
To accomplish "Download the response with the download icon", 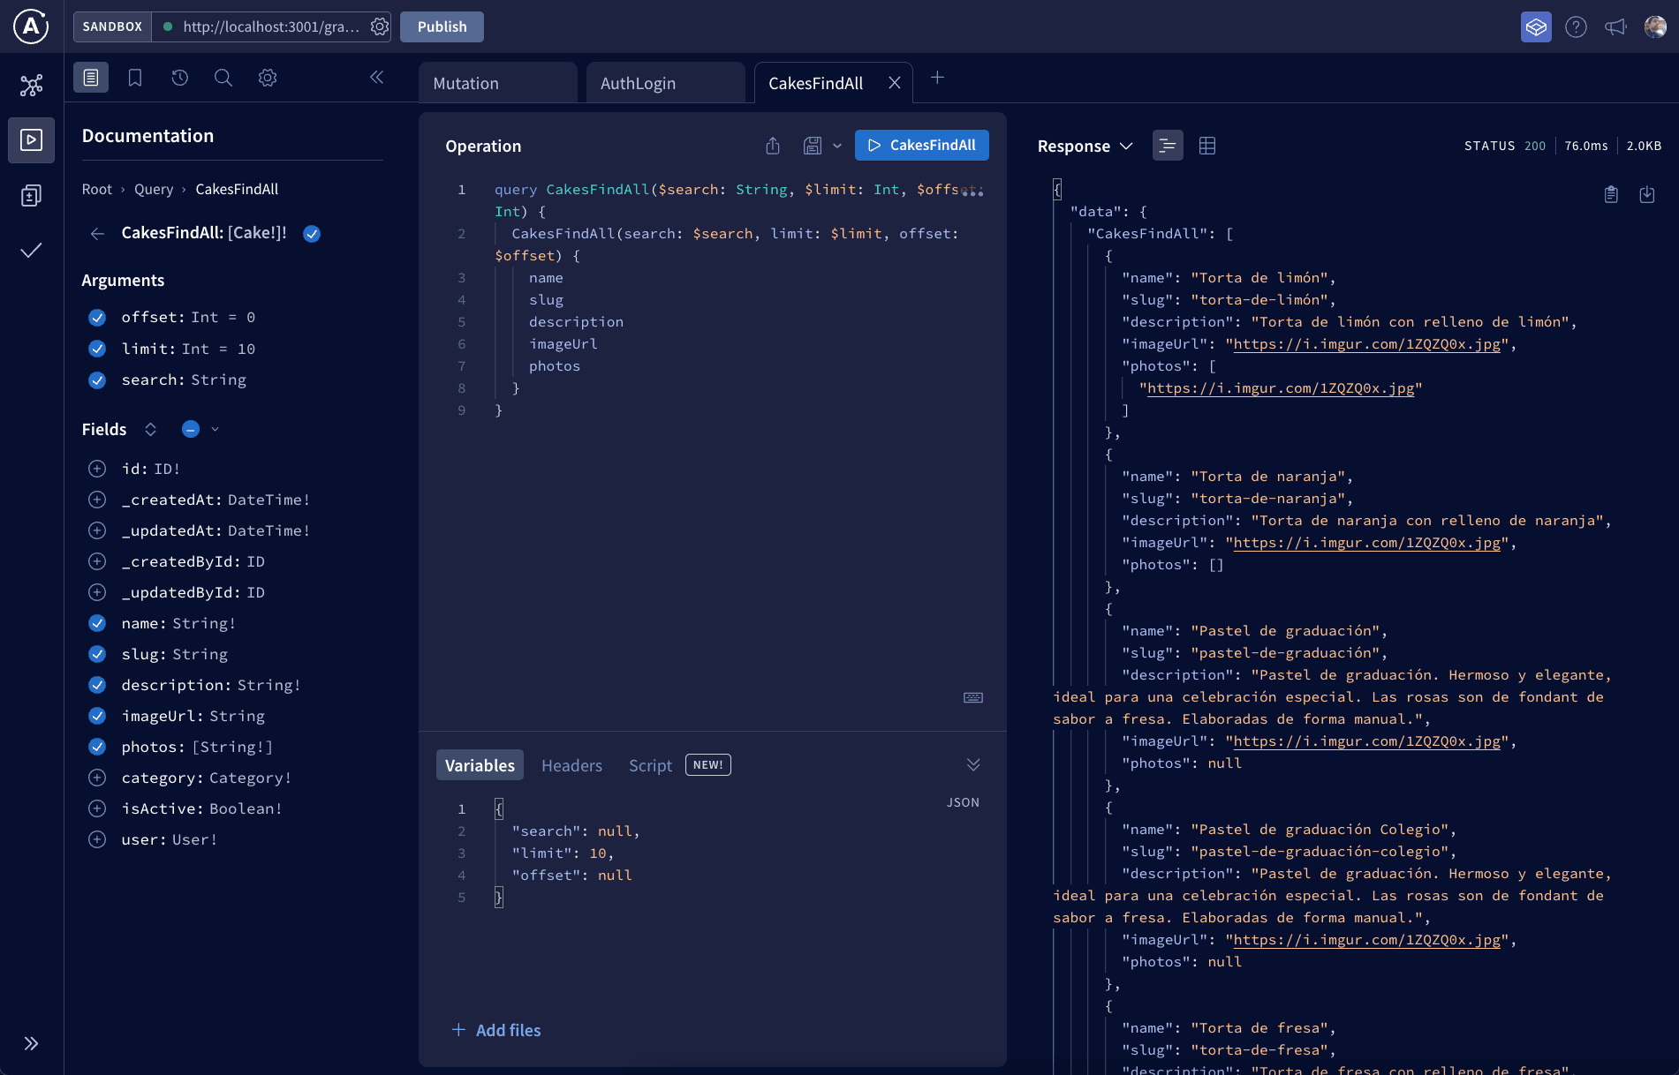I will click(x=1646, y=195).
